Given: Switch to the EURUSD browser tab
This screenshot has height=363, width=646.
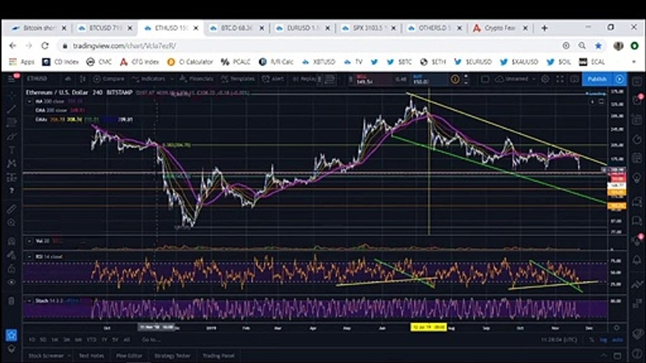Looking at the screenshot, I should 303,28.
